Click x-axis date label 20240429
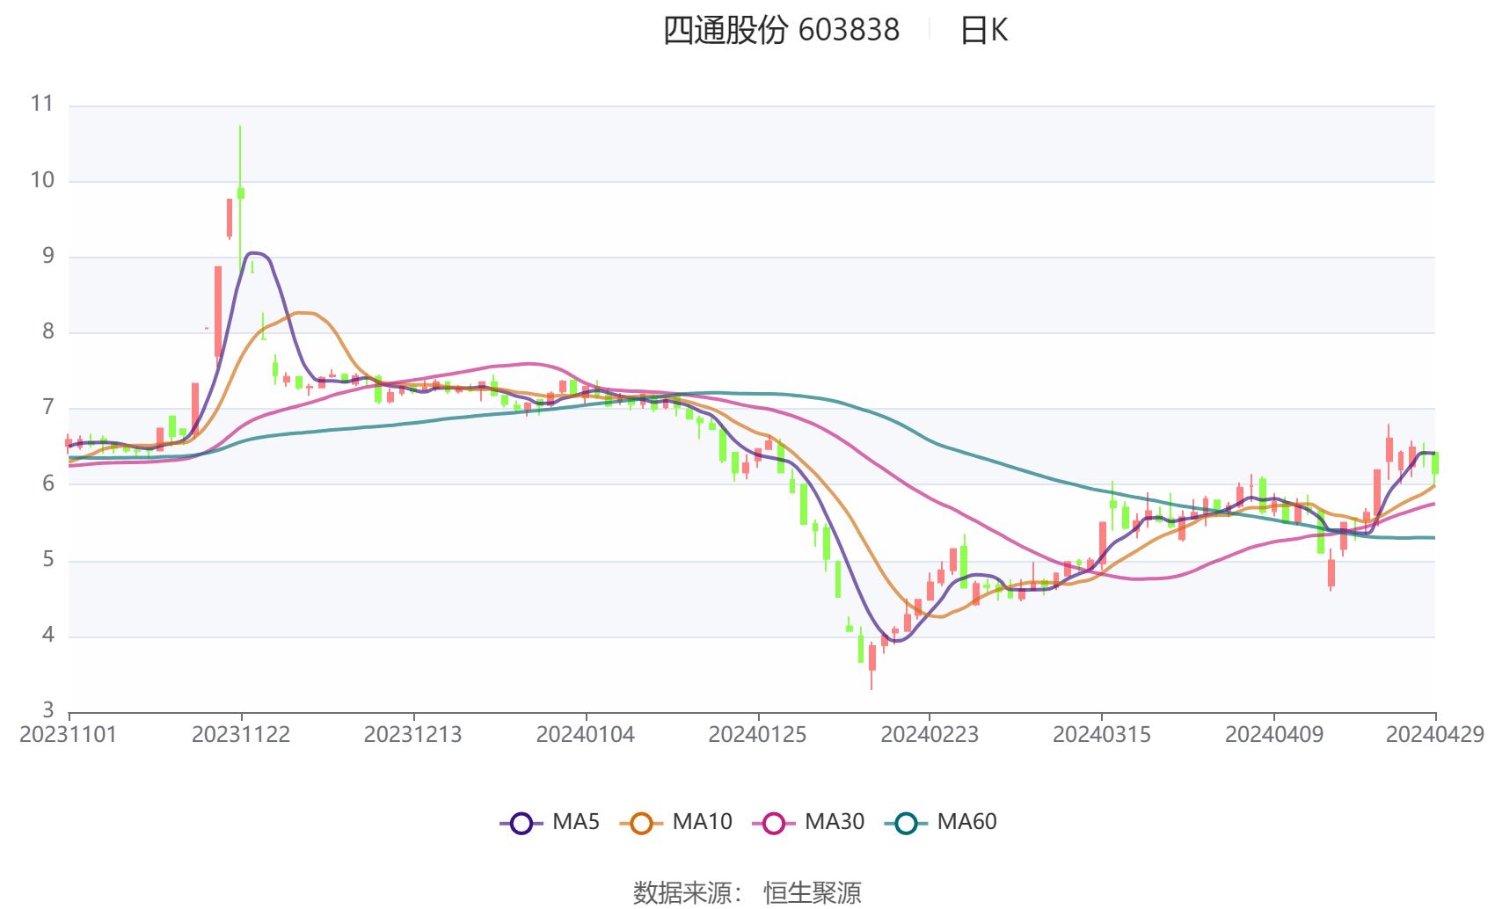Image resolution: width=1495 pixels, height=909 pixels. pyautogui.click(x=1435, y=735)
